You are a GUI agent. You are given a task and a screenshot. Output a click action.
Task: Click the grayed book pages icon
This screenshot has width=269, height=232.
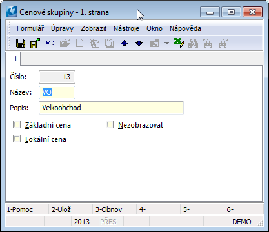(109, 43)
